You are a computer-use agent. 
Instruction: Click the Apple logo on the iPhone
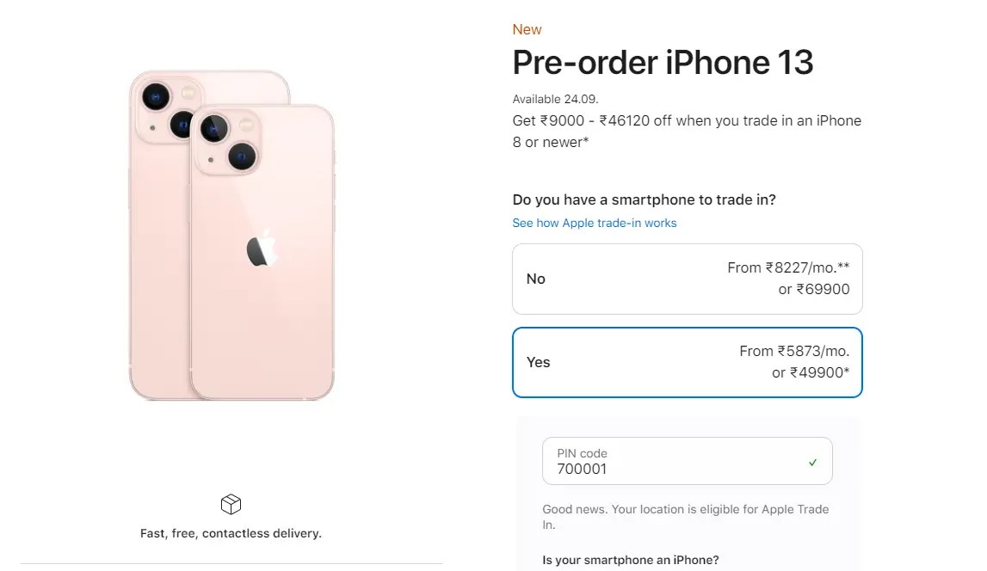[262, 249]
